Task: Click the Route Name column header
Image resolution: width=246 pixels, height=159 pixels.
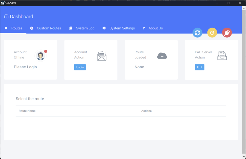Action: point(27,111)
